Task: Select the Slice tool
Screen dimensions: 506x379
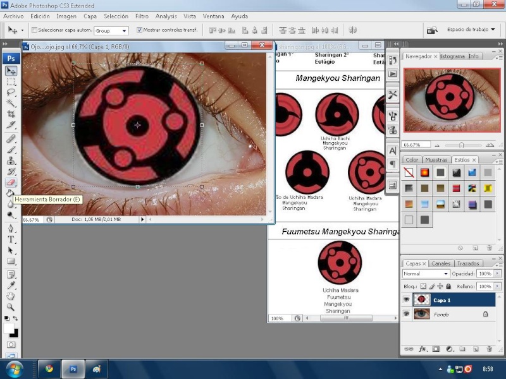Action: coord(11,124)
